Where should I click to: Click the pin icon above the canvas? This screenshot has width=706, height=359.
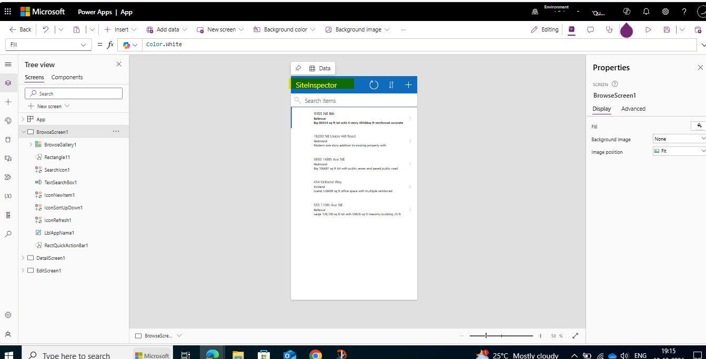tap(298, 68)
